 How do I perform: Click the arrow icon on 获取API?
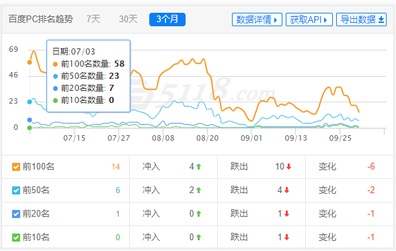325,20
